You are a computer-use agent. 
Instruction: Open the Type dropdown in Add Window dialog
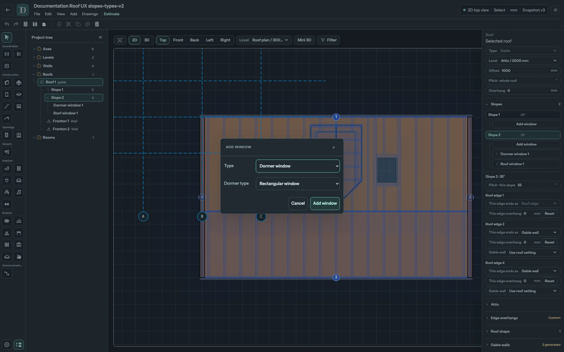pyautogui.click(x=298, y=166)
